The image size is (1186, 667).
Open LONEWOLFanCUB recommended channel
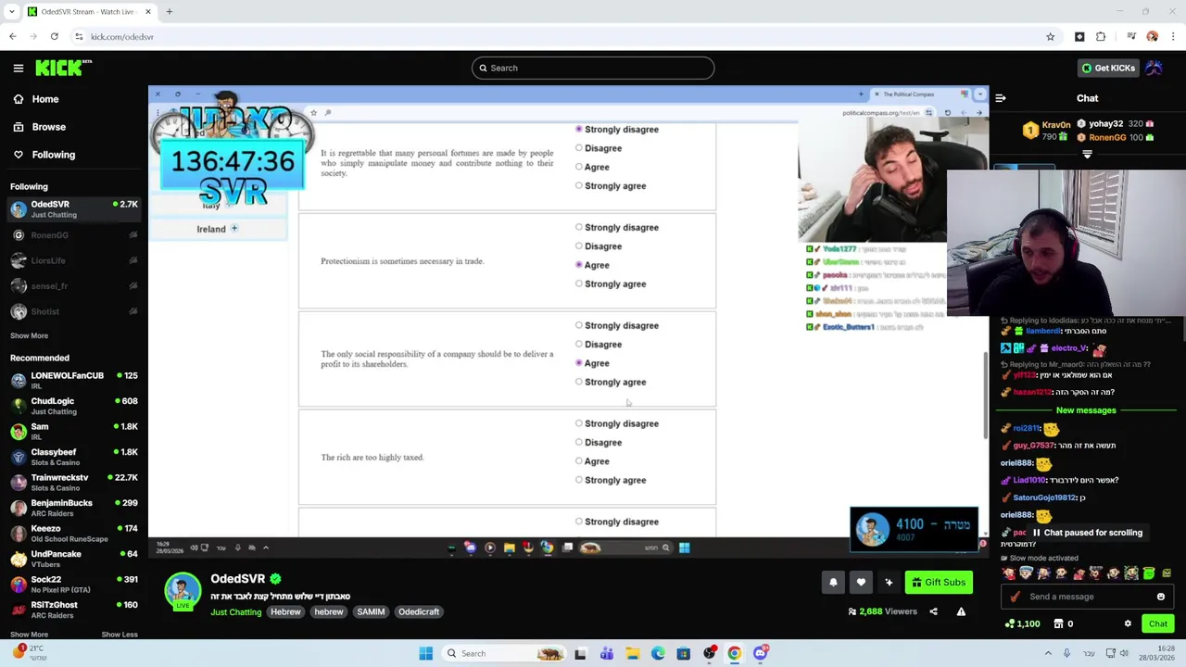pyautogui.click(x=74, y=381)
